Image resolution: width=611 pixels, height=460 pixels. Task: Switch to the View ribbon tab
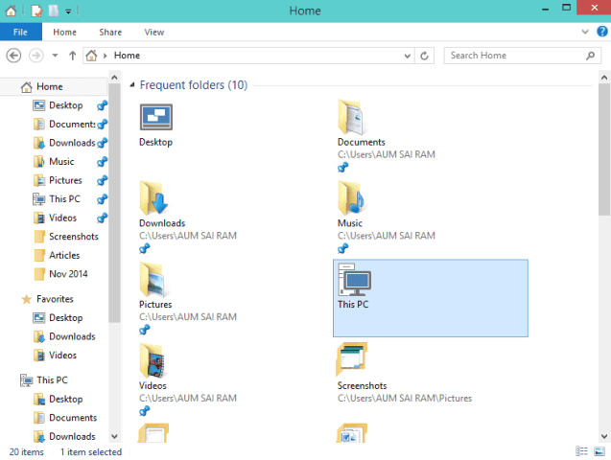click(154, 32)
